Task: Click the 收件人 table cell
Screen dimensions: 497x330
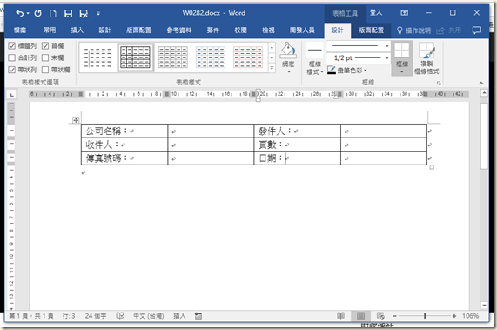Action: coord(124,145)
